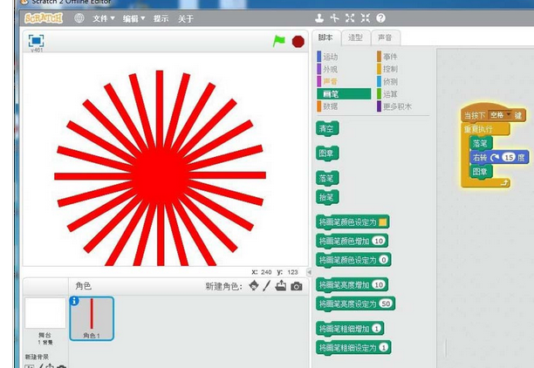Select the delete scissors tool in toolbar
Image resolution: width=534 pixels, height=368 pixels.
coord(335,18)
